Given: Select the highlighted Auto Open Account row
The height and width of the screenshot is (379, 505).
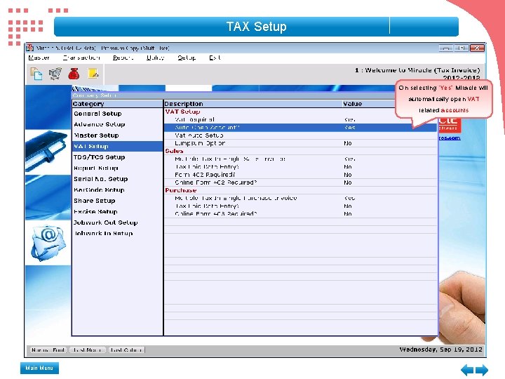Looking at the screenshot, I should [x=300, y=128].
